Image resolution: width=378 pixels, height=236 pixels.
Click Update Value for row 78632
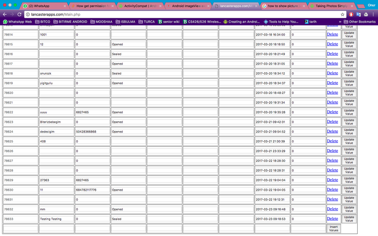[x=349, y=209]
